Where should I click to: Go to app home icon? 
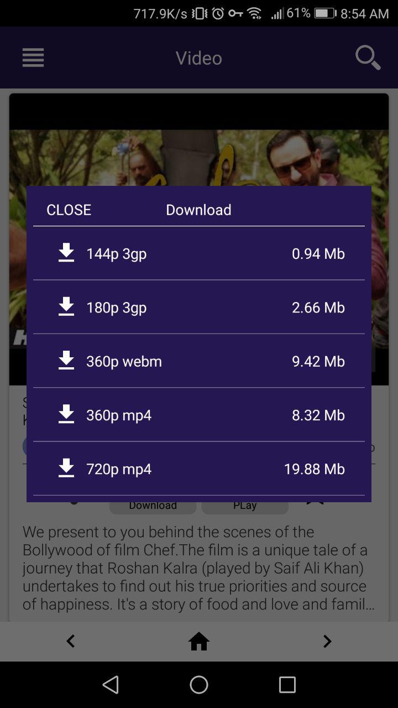point(199,641)
